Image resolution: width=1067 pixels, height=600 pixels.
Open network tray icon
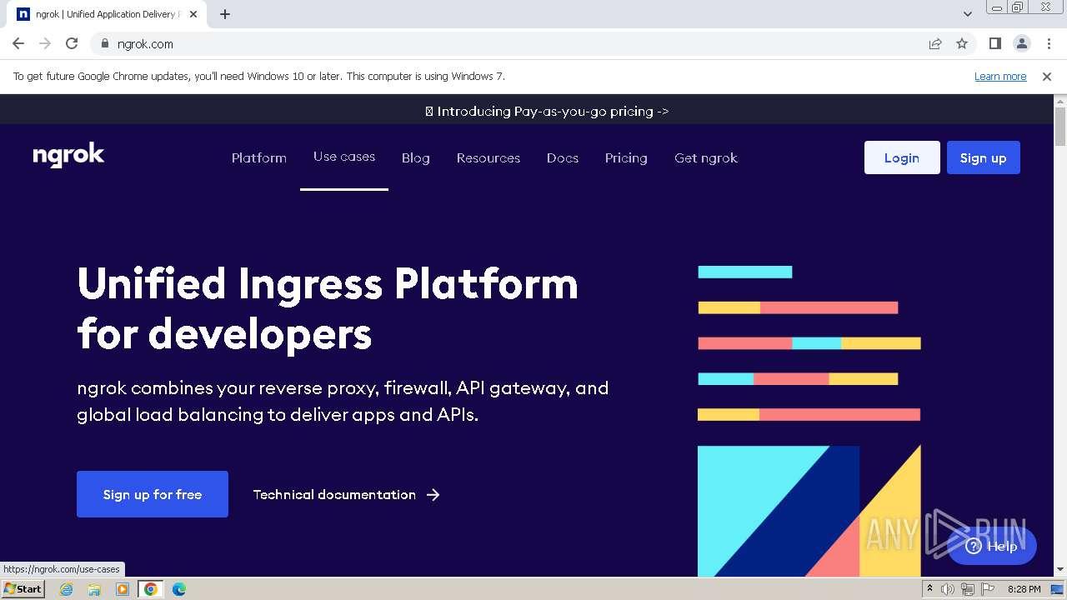pyautogui.click(x=968, y=589)
